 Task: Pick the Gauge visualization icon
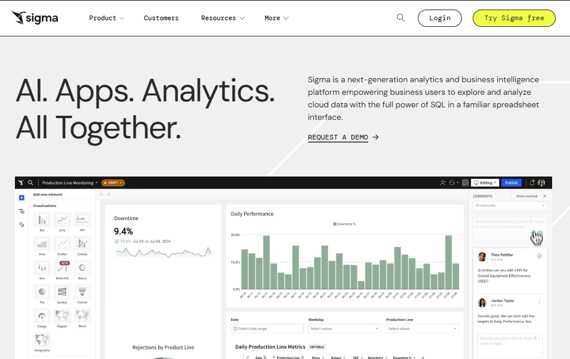[x=42, y=315]
